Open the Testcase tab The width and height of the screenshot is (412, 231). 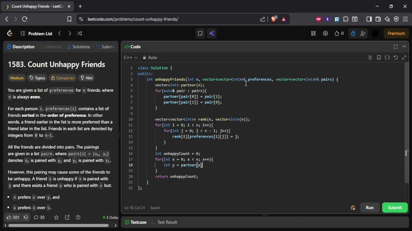136,222
